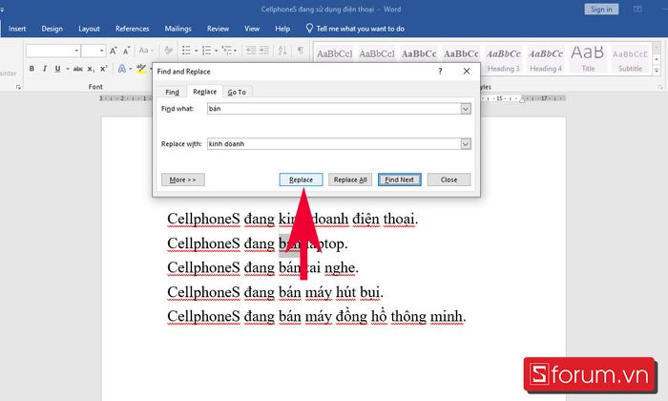The width and height of the screenshot is (668, 401).
Task: Expand options with More >> button
Action: click(183, 179)
